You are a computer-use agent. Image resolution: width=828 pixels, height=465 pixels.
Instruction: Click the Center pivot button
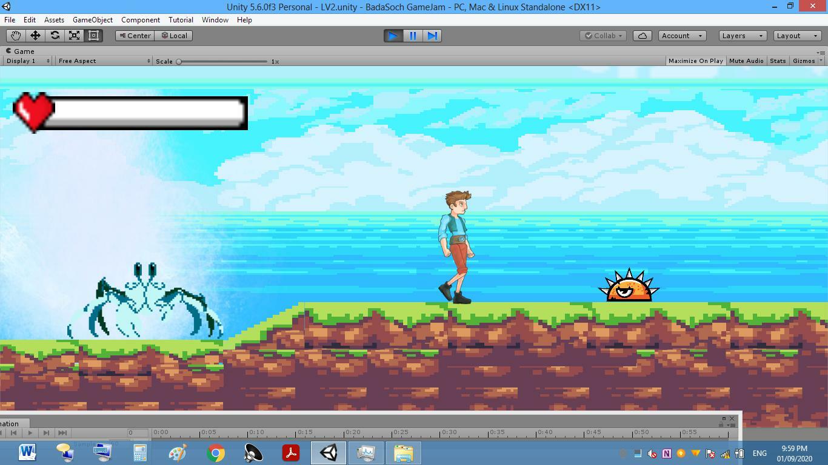135,36
